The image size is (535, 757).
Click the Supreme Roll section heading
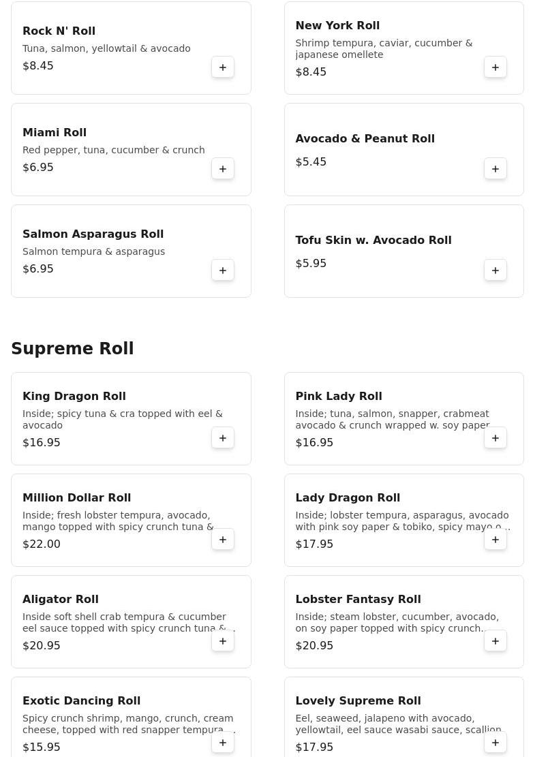72,349
